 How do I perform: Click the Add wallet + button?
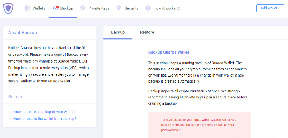[270, 8]
